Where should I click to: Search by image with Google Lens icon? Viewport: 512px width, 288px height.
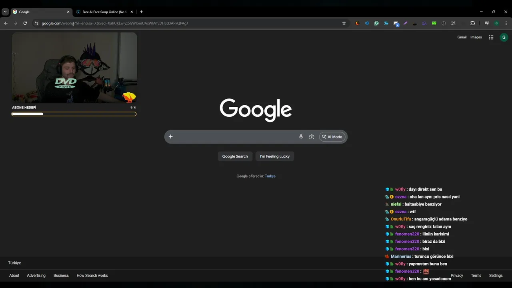(x=312, y=137)
